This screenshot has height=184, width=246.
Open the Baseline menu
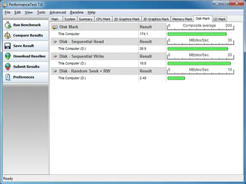point(77,12)
